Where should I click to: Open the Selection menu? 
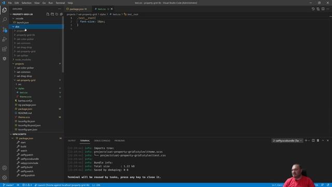pyautogui.click(x=26, y=3)
